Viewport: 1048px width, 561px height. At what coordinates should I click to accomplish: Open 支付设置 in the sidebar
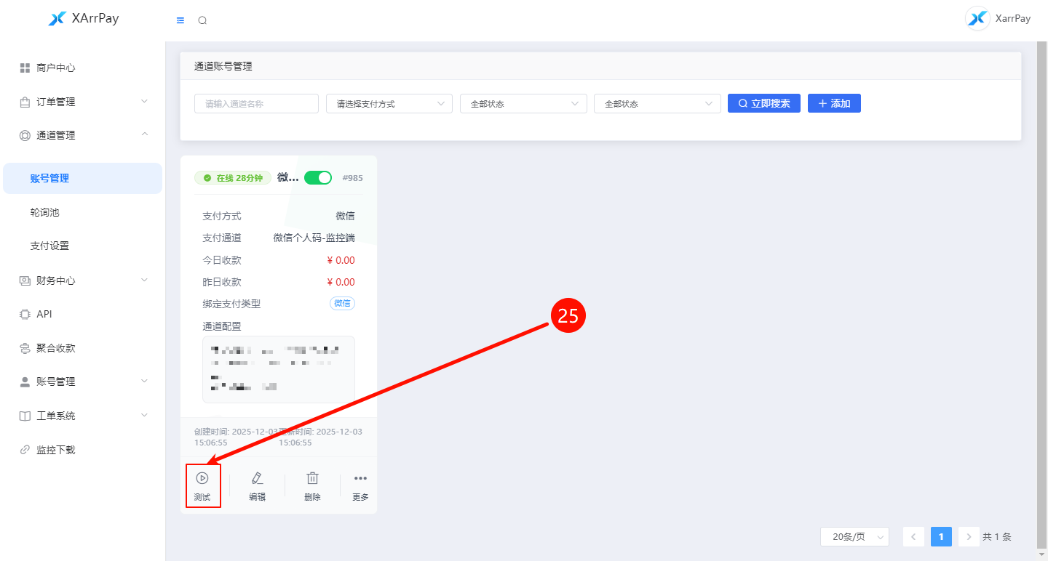click(x=50, y=246)
